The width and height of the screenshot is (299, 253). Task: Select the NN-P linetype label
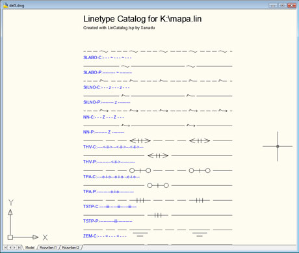(x=104, y=132)
